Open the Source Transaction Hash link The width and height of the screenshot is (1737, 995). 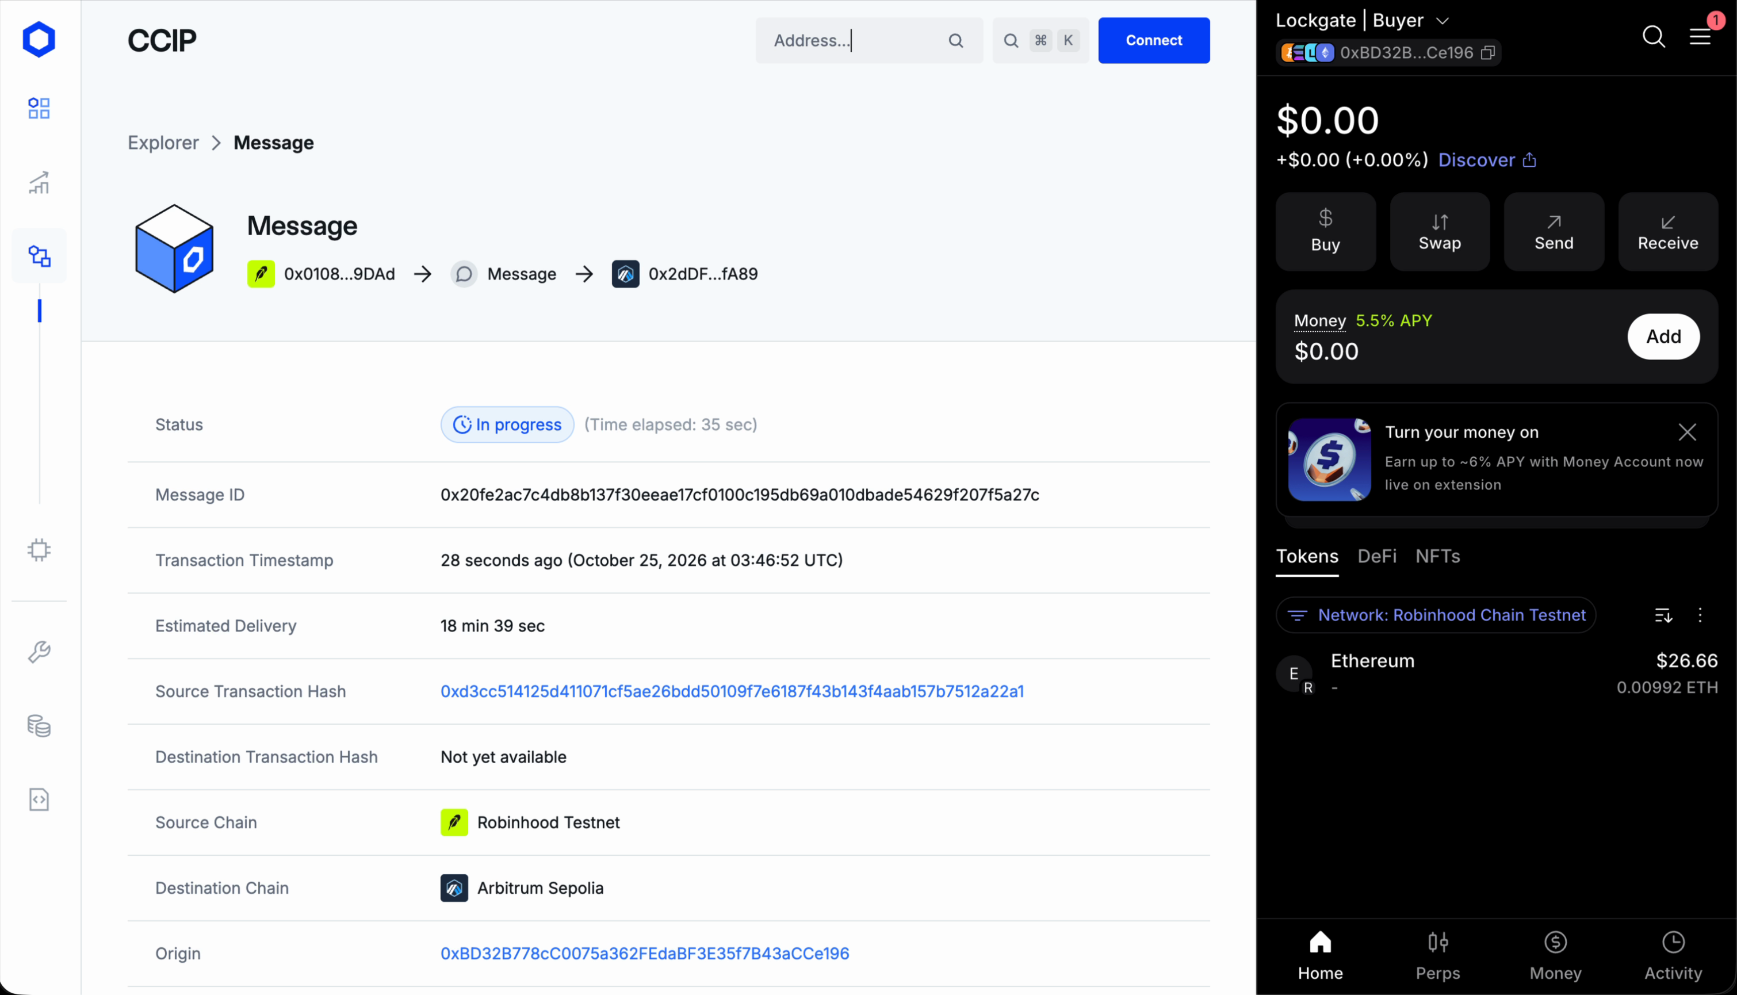(x=732, y=691)
